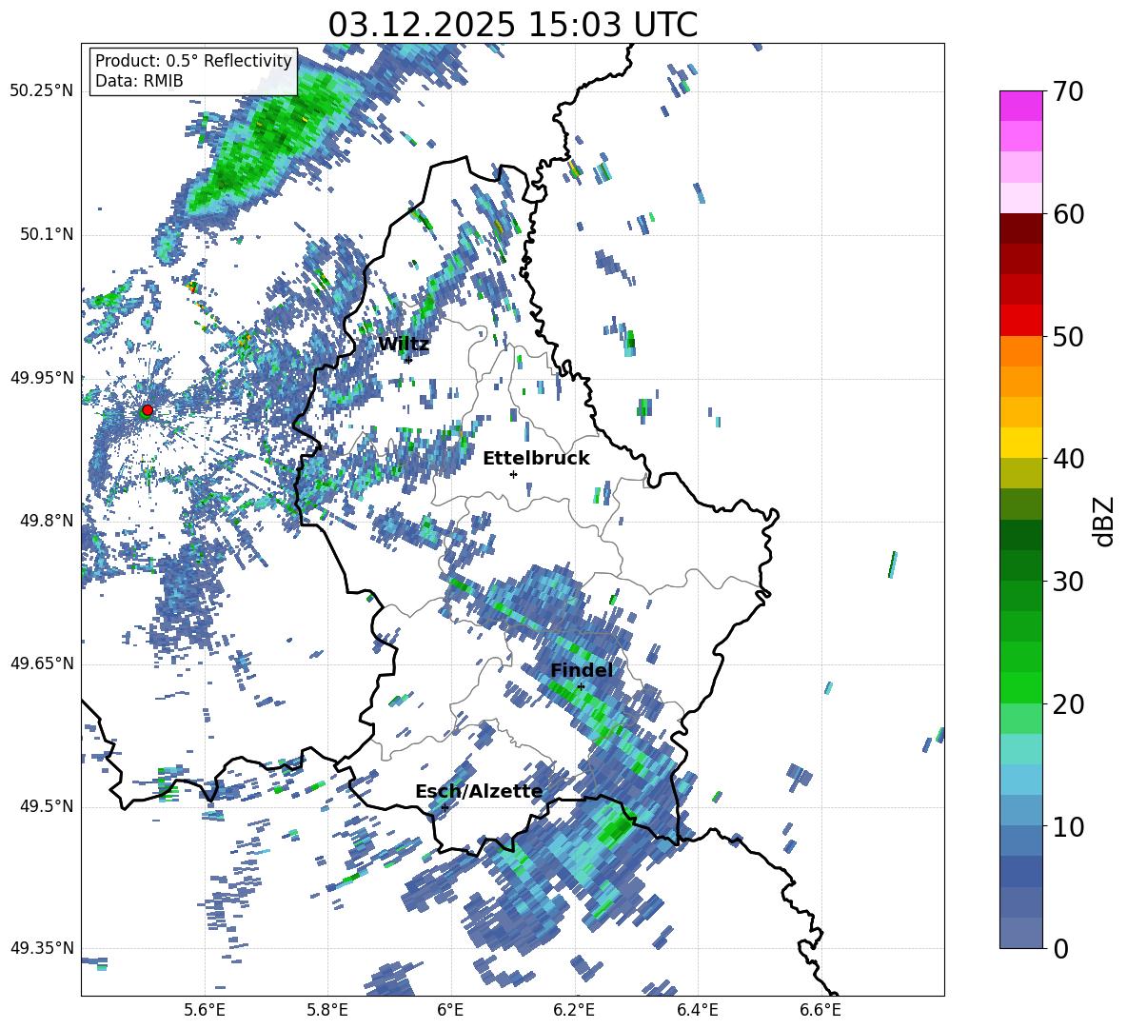1127x1029 pixels.
Task: Click the Findel station label
Action: pos(582,670)
